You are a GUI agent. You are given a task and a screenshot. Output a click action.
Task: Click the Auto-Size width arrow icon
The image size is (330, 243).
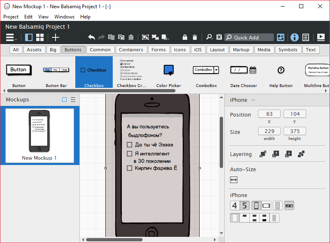tap(234, 180)
